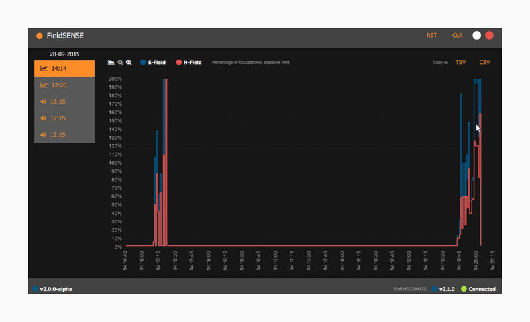This screenshot has height=322, width=530.
Task: Copy data as CSV
Action: [x=484, y=62]
